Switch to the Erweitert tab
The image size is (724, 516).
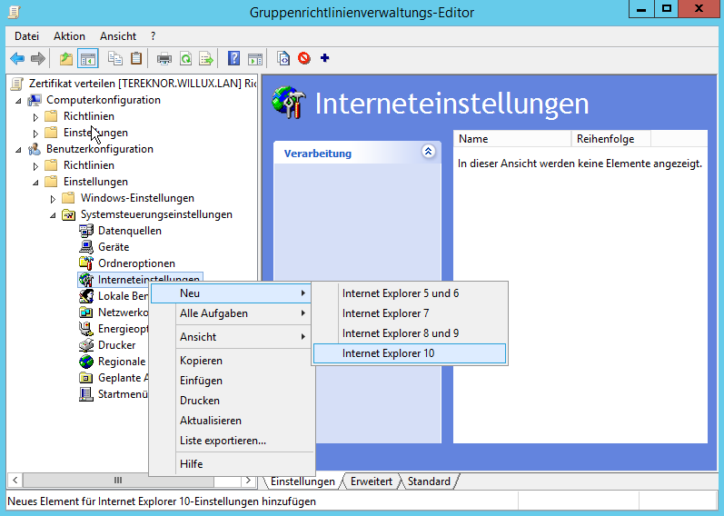372,481
